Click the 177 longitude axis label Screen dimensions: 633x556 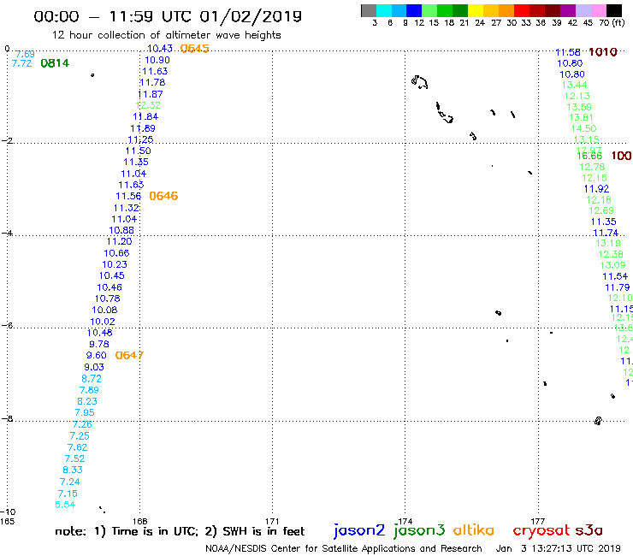point(538,521)
